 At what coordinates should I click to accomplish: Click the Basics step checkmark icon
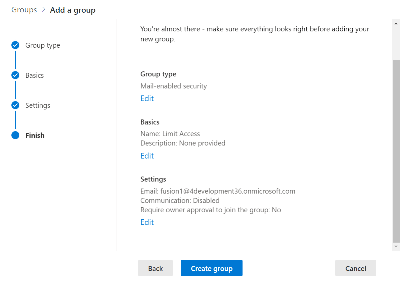click(15, 75)
